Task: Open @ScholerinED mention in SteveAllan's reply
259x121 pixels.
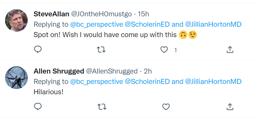Action: pos(147,25)
